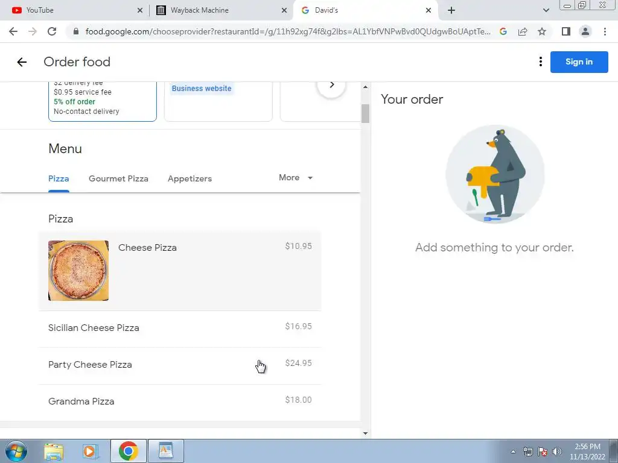The image size is (618, 463).
Task: Click the Action Center flag icon
Action: (543, 452)
